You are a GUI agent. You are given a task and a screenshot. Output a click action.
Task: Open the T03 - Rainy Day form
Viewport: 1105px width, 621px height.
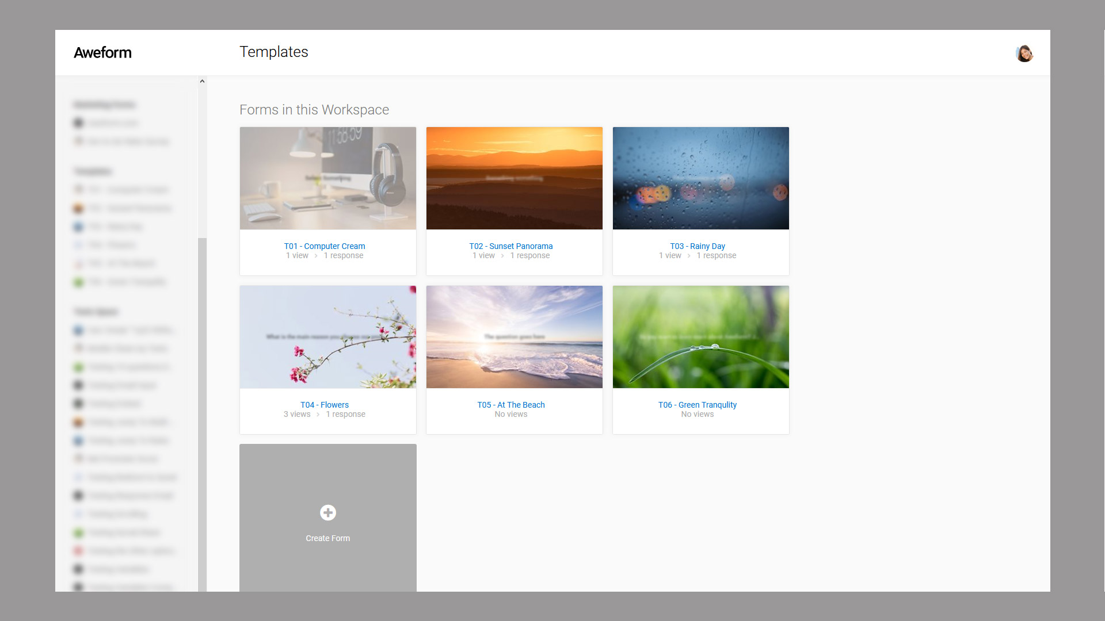tap(698, 246)
